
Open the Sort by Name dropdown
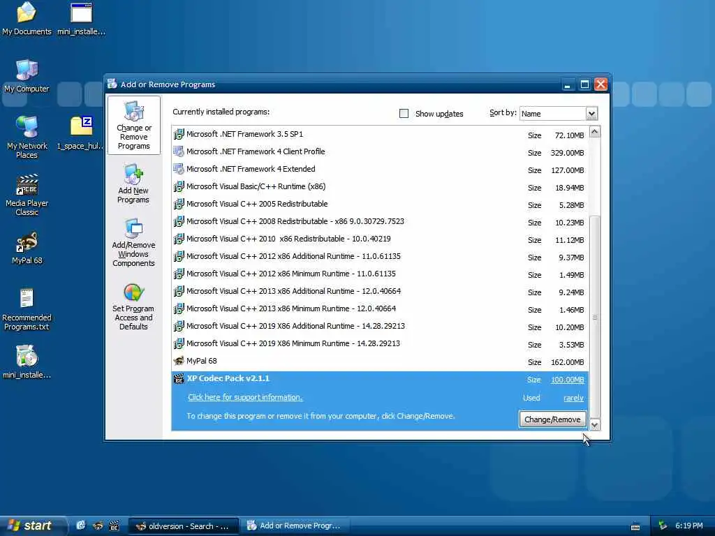coord(591,114)
